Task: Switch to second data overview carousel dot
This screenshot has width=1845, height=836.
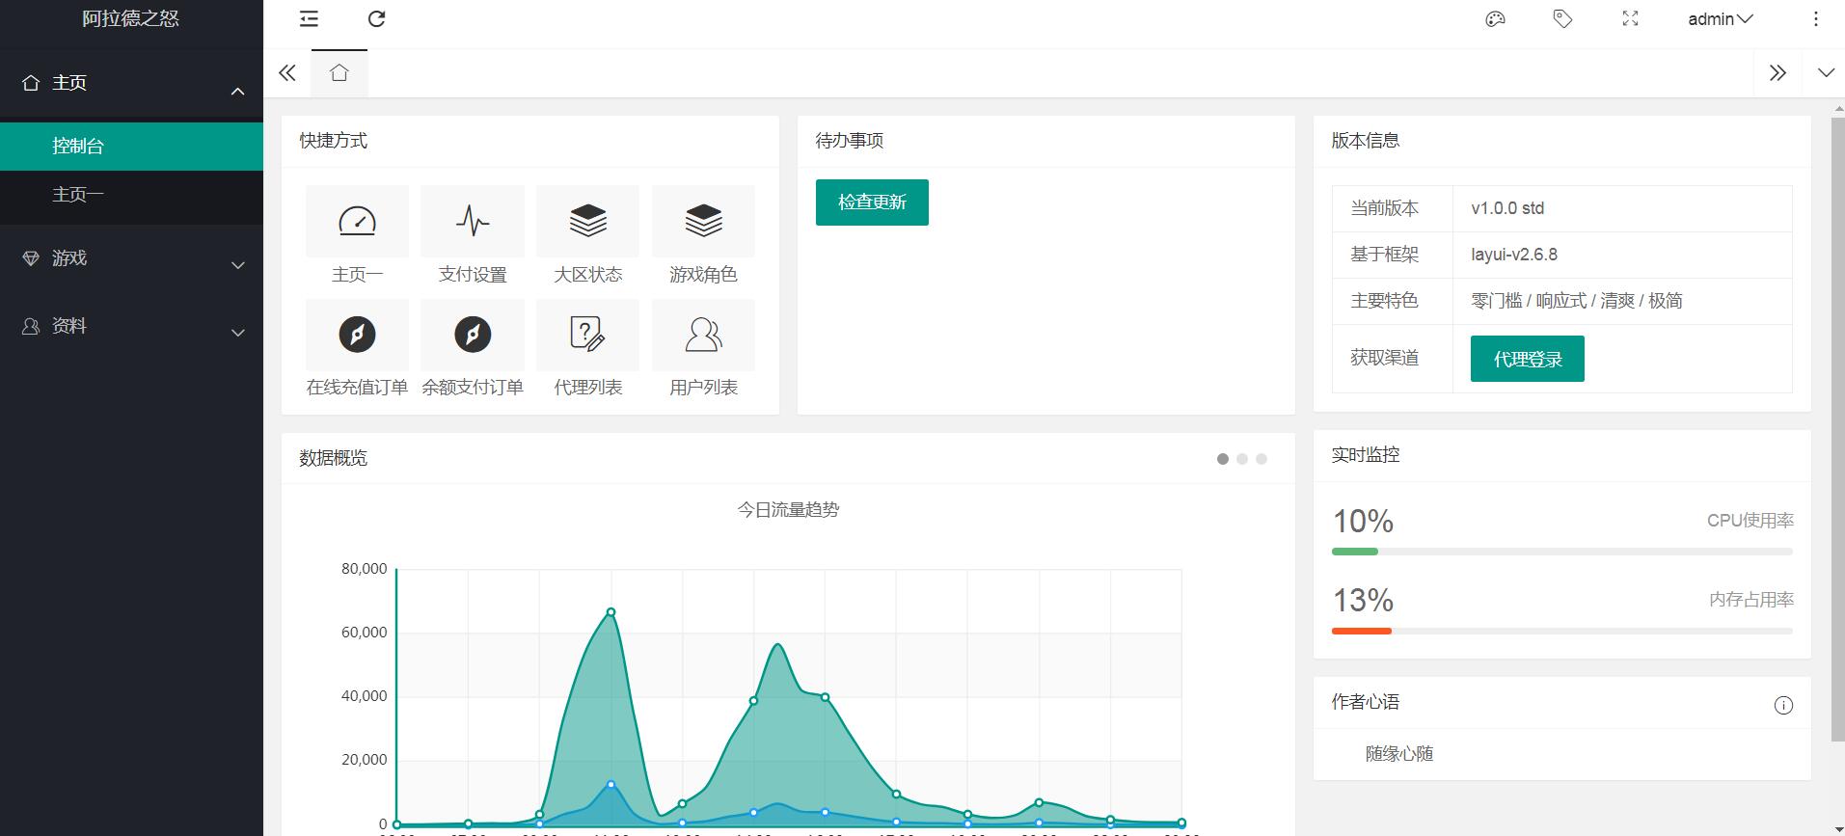Action: tap(1242, 459)
